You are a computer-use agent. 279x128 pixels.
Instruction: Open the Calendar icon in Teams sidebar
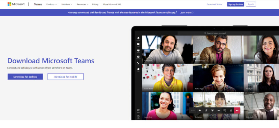[138, 57]
